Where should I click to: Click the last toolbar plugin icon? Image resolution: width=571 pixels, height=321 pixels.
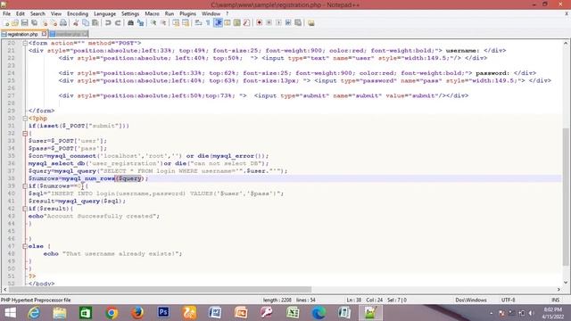(311, 23)
